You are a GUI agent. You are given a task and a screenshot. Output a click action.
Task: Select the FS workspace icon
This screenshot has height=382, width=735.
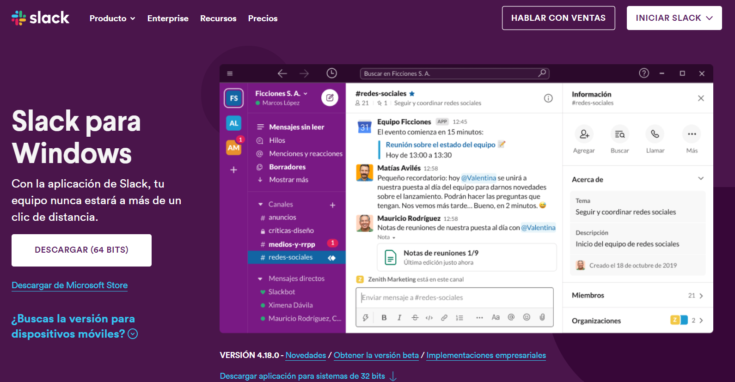[x=234, y=98]
